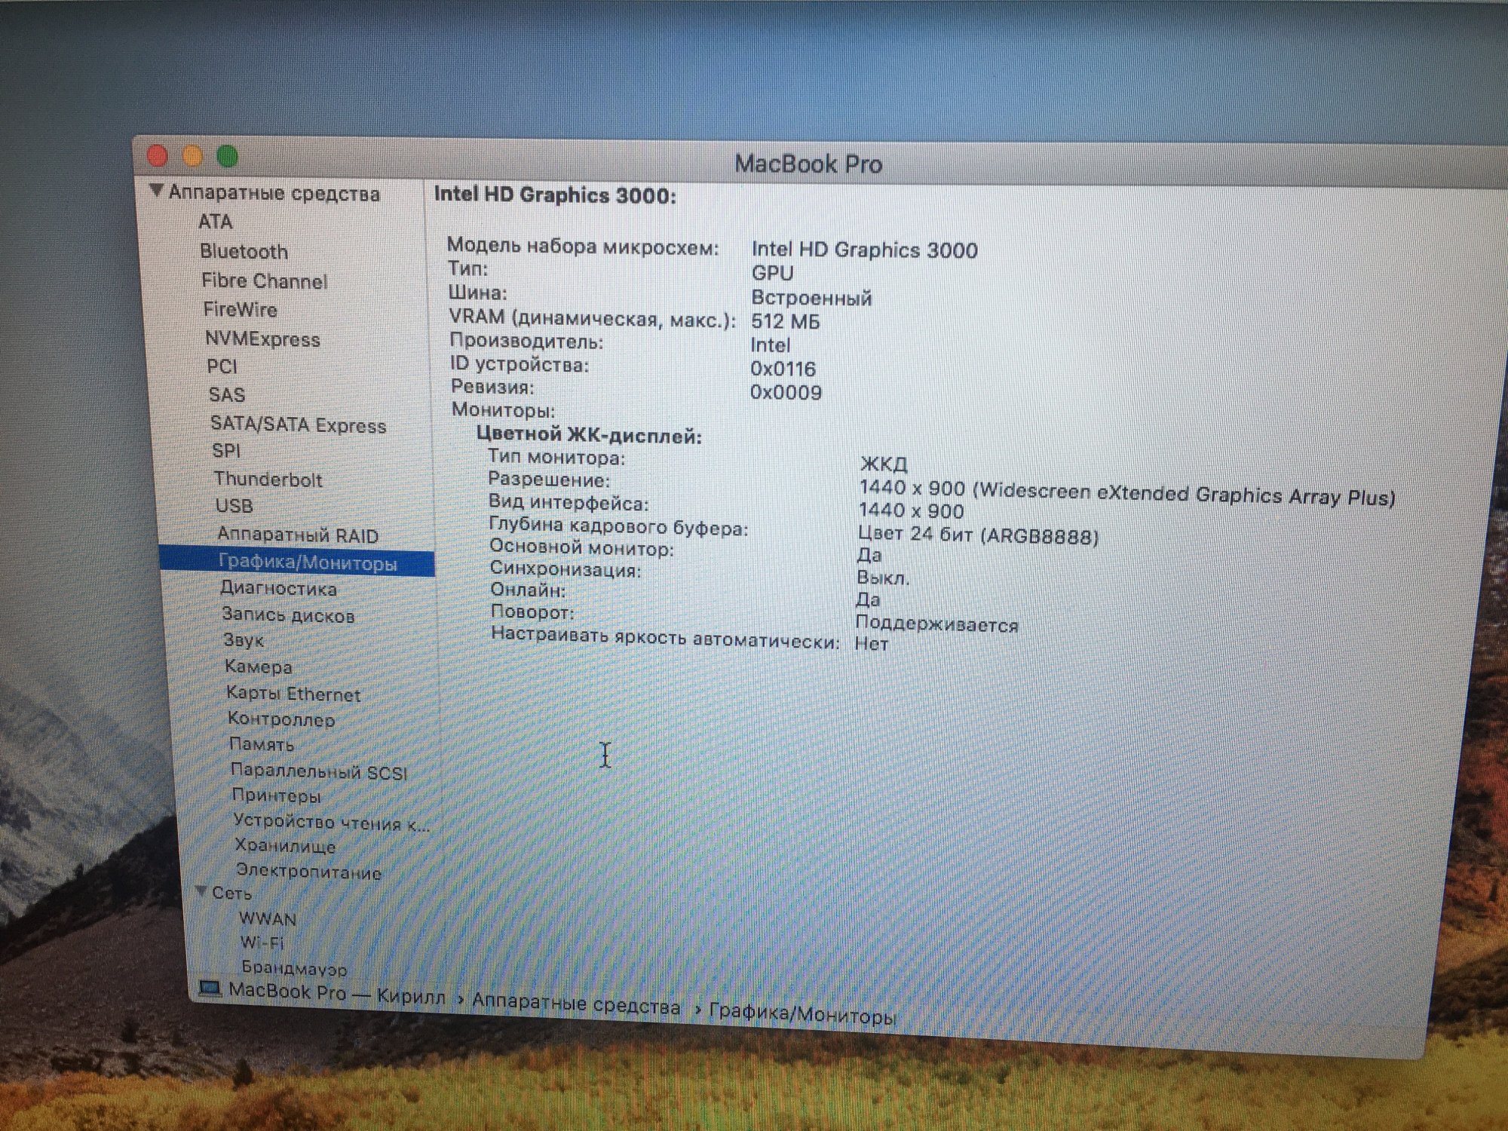Click MacBook Pro — Кирилл path segment
Viewport: 1508px width, 1131px height.
coord(336,994)
